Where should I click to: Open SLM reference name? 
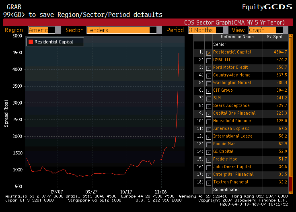(x=217, y=98)
